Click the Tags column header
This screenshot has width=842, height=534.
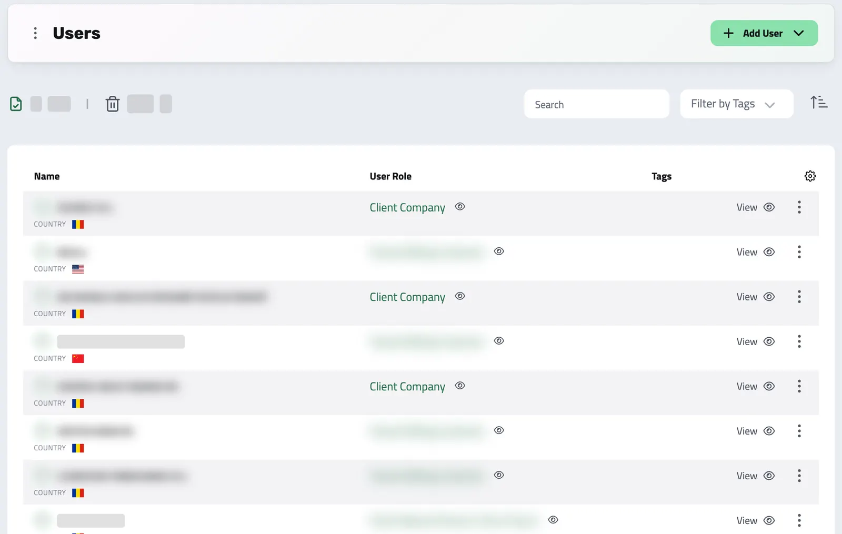pyautogui.click(x=661, y=176)
